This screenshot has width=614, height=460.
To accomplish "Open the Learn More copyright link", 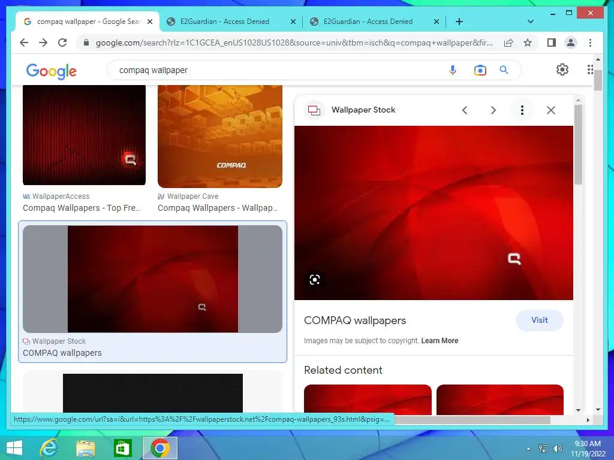I will click(x=440, y=341).
